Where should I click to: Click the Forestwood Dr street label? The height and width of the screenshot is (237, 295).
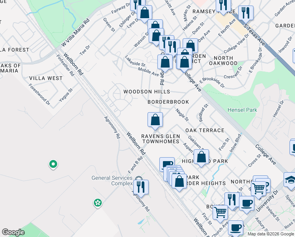(39, 94)
